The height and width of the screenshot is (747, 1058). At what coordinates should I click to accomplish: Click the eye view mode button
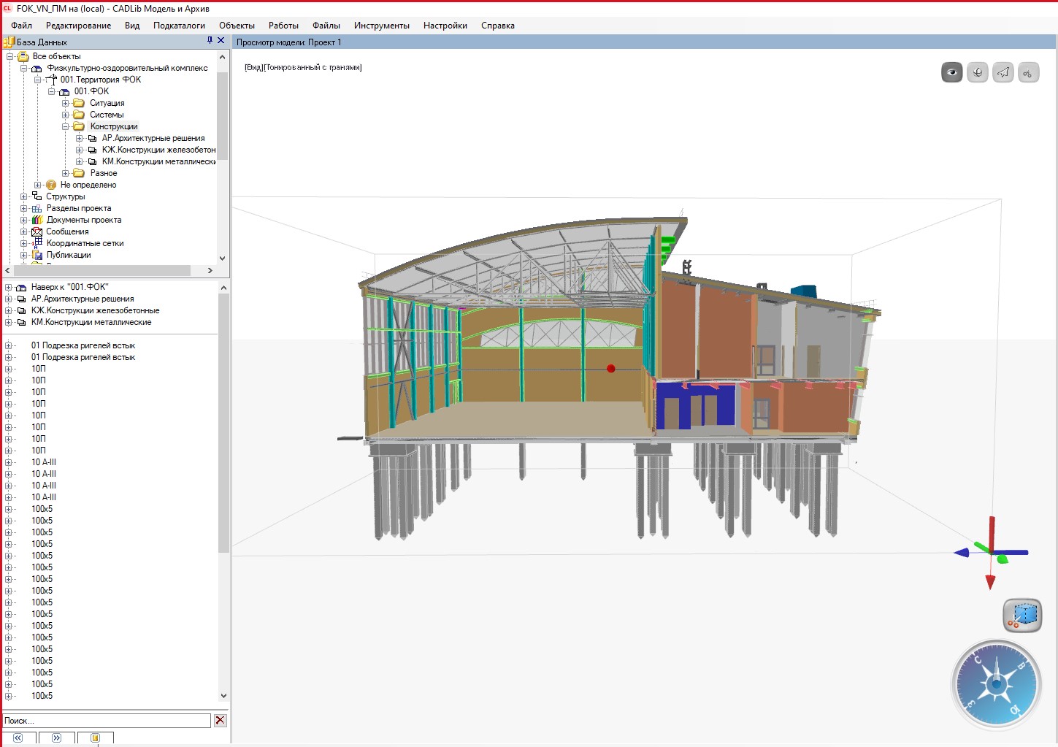point(951,72)
